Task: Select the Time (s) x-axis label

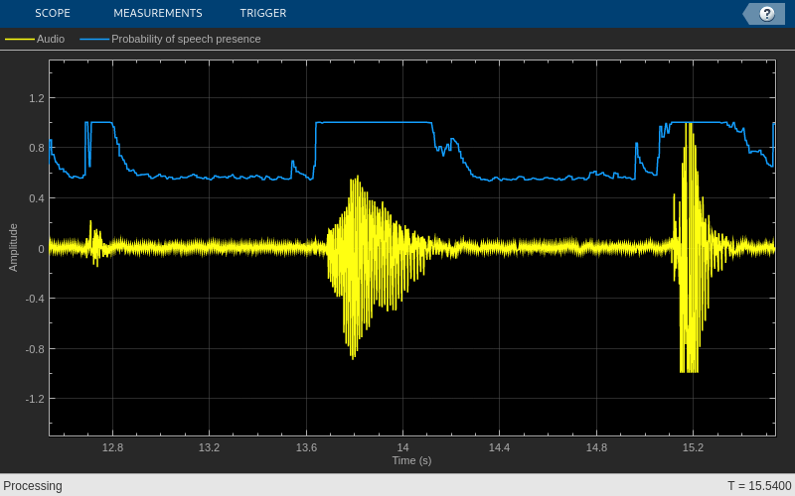Action: [x=411, y=460]
